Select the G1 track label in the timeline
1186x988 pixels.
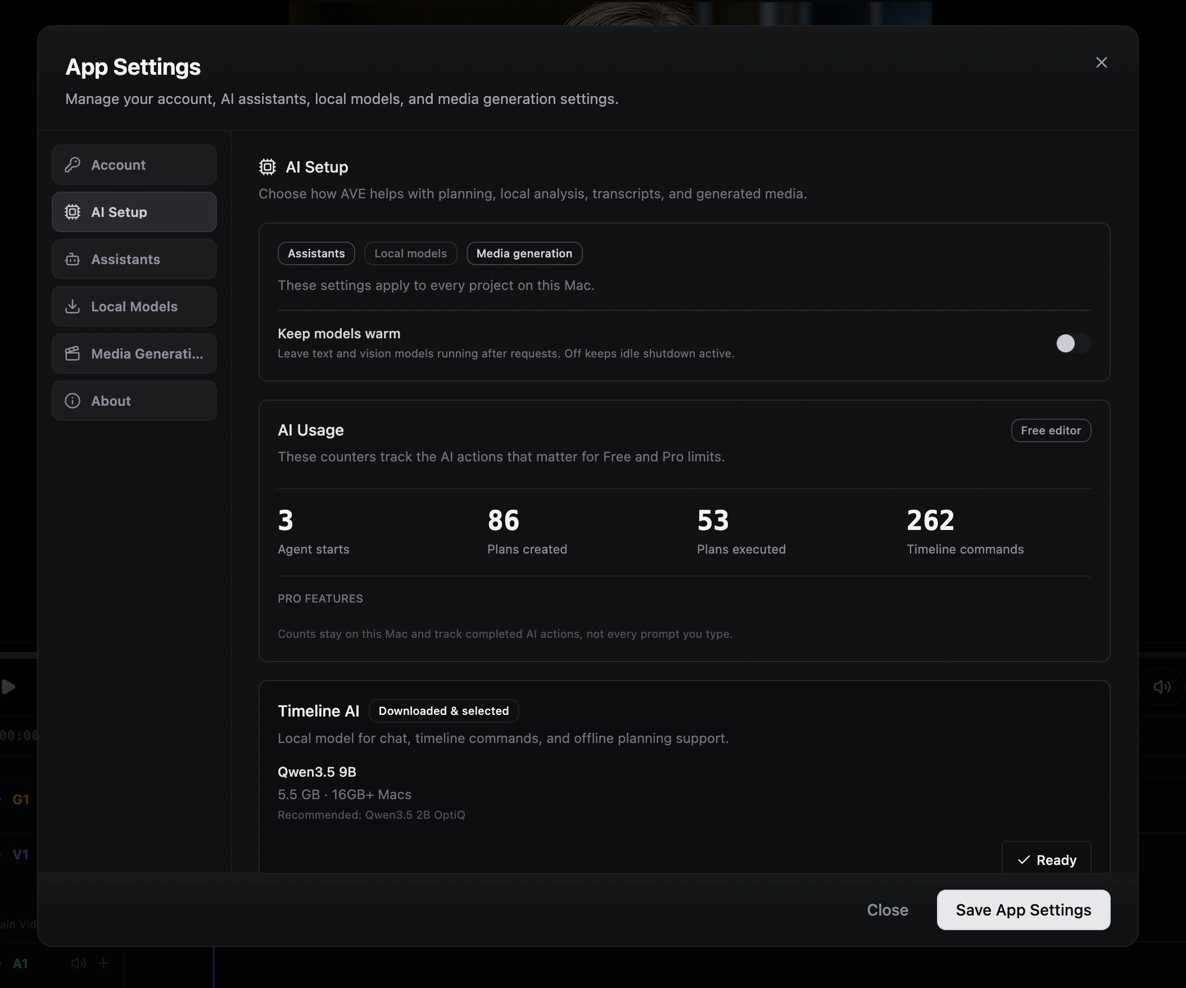[x=20, y=799]
